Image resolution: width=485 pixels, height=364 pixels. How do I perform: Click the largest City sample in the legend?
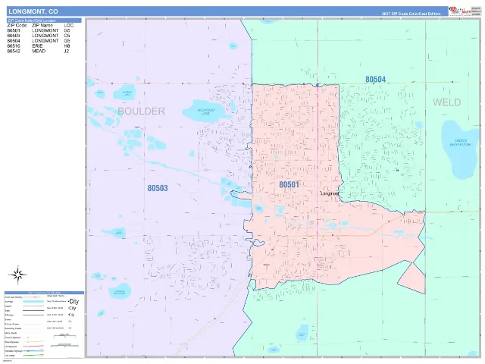click(74, 302)
